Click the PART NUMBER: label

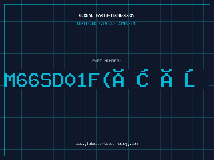(107, 61)
